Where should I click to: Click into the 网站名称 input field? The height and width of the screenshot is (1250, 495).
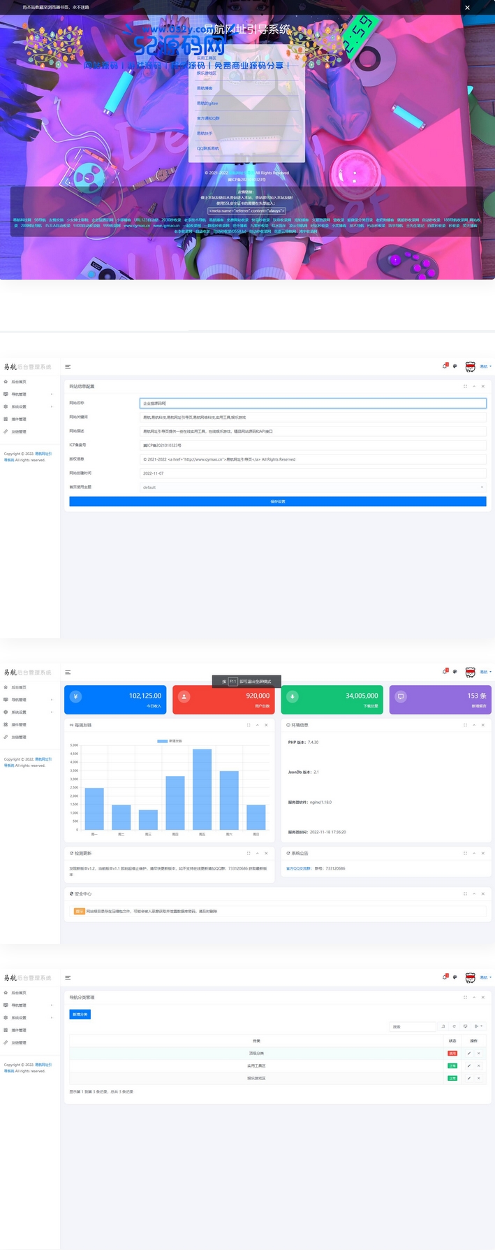tap(312, 403)
